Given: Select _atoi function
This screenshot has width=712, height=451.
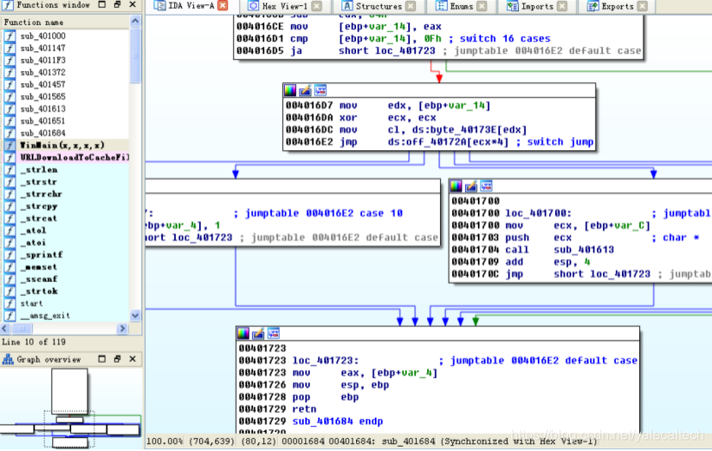Looking at the screenshot, I should [x=33, y=243].
